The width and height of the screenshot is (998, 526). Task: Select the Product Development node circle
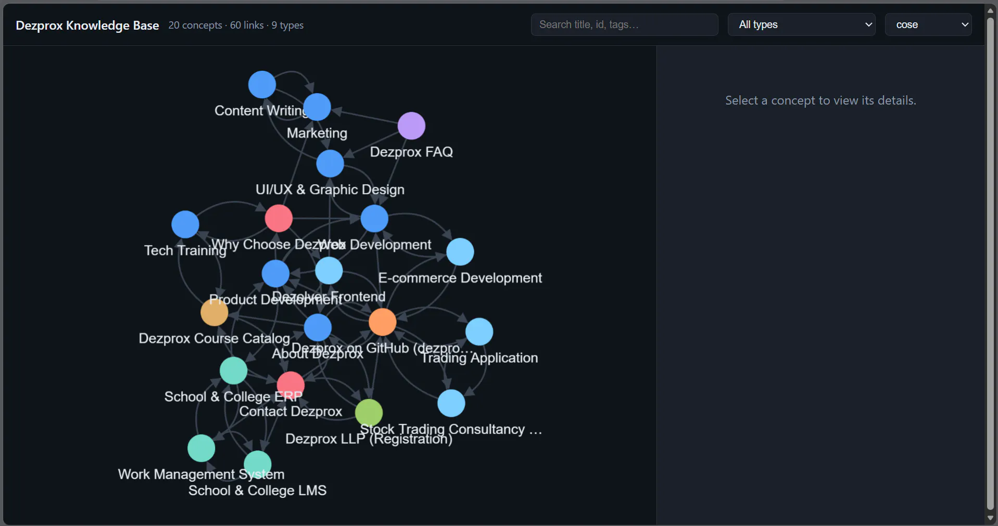point(275,274)
